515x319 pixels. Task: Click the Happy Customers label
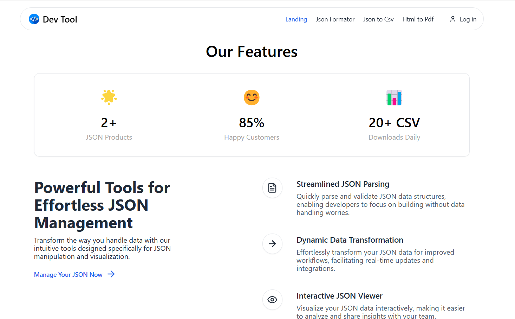pyautogui.click(x=252, y=138)
